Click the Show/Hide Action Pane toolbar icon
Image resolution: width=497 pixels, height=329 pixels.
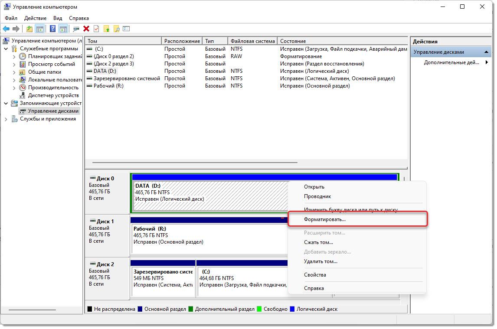63,29
